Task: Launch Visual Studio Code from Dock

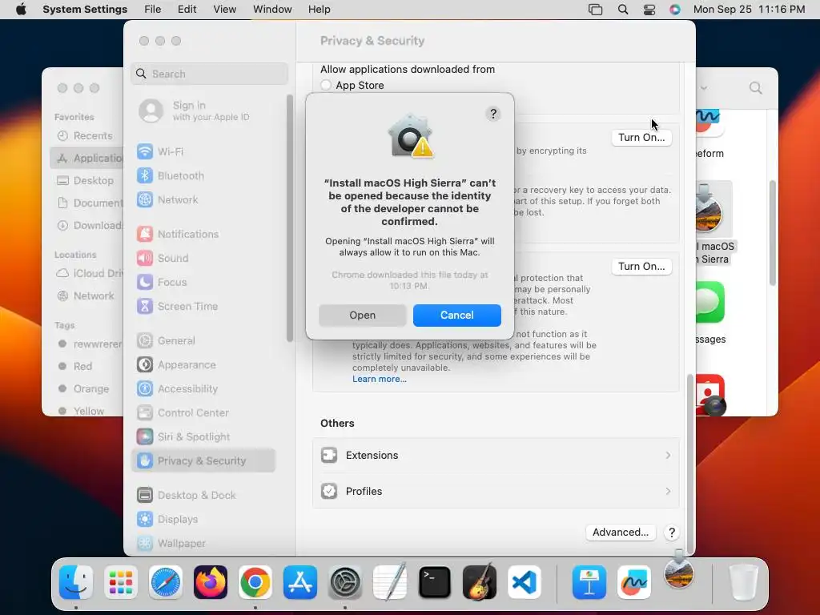Action: (x=525, y=582)
